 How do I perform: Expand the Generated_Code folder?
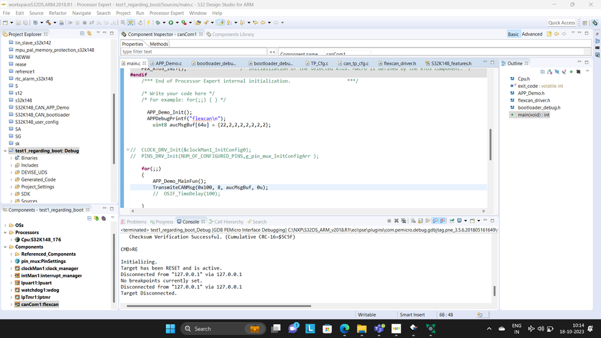[11, 180]
